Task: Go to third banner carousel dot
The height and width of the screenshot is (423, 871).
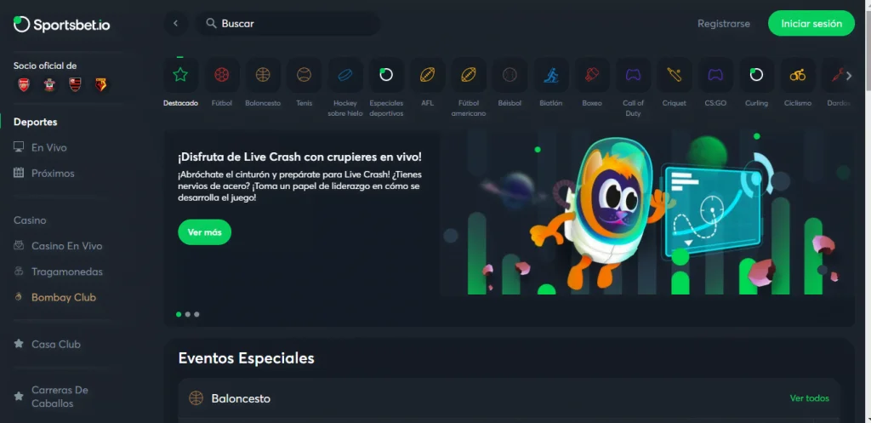Action: (196, 314)
